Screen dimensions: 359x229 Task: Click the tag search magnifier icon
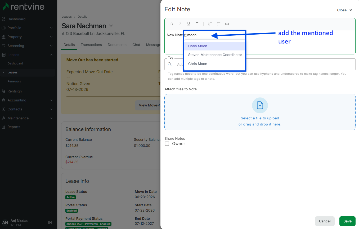(170, 64)
